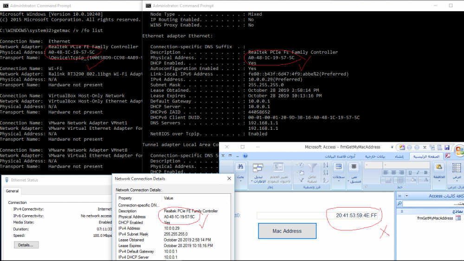Switch to the Create ribbon tab
The height and width of the screenshot is (261, 464).
point(399,156)
